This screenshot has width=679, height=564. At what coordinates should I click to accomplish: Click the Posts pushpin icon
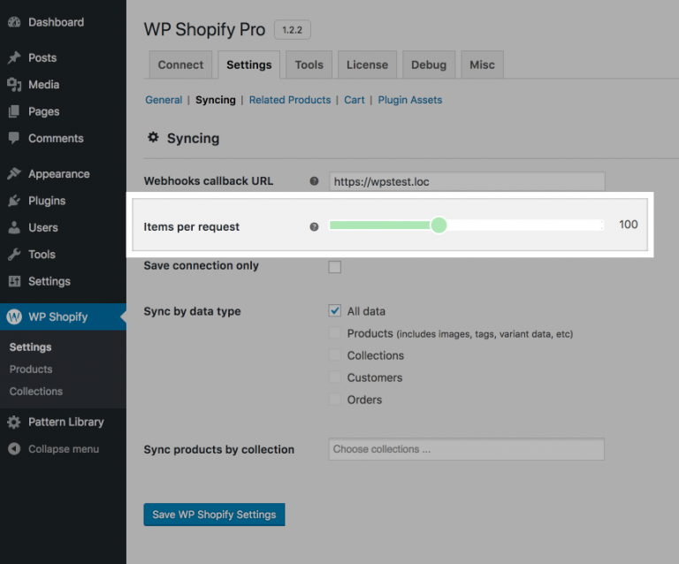(14, 57)
